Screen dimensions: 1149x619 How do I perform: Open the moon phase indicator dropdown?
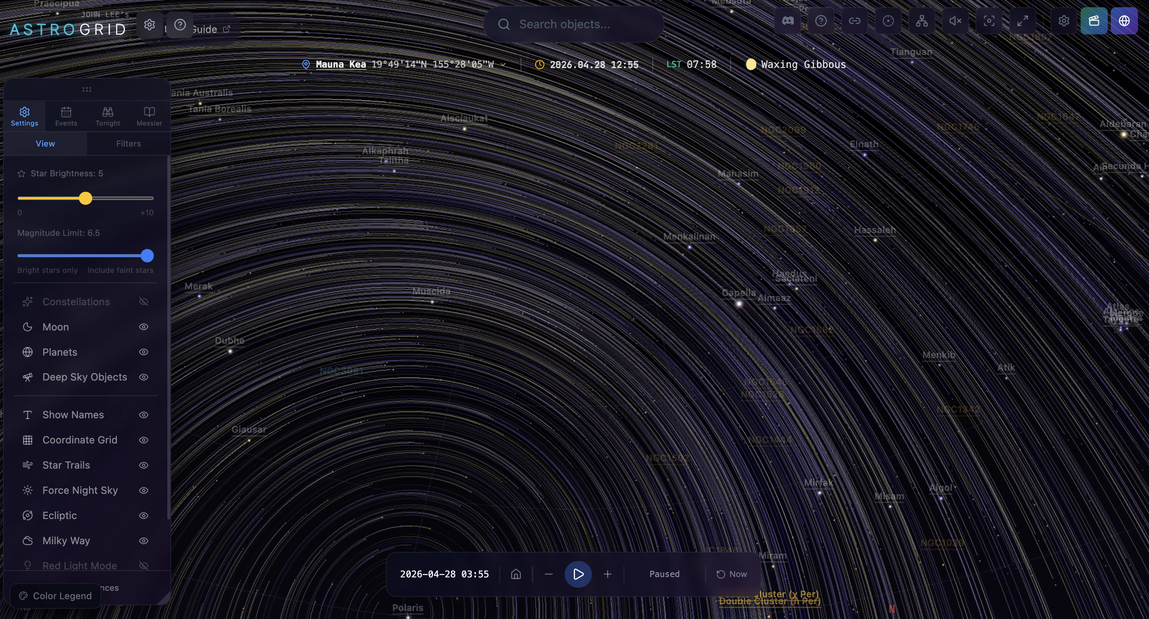point(797,64)
